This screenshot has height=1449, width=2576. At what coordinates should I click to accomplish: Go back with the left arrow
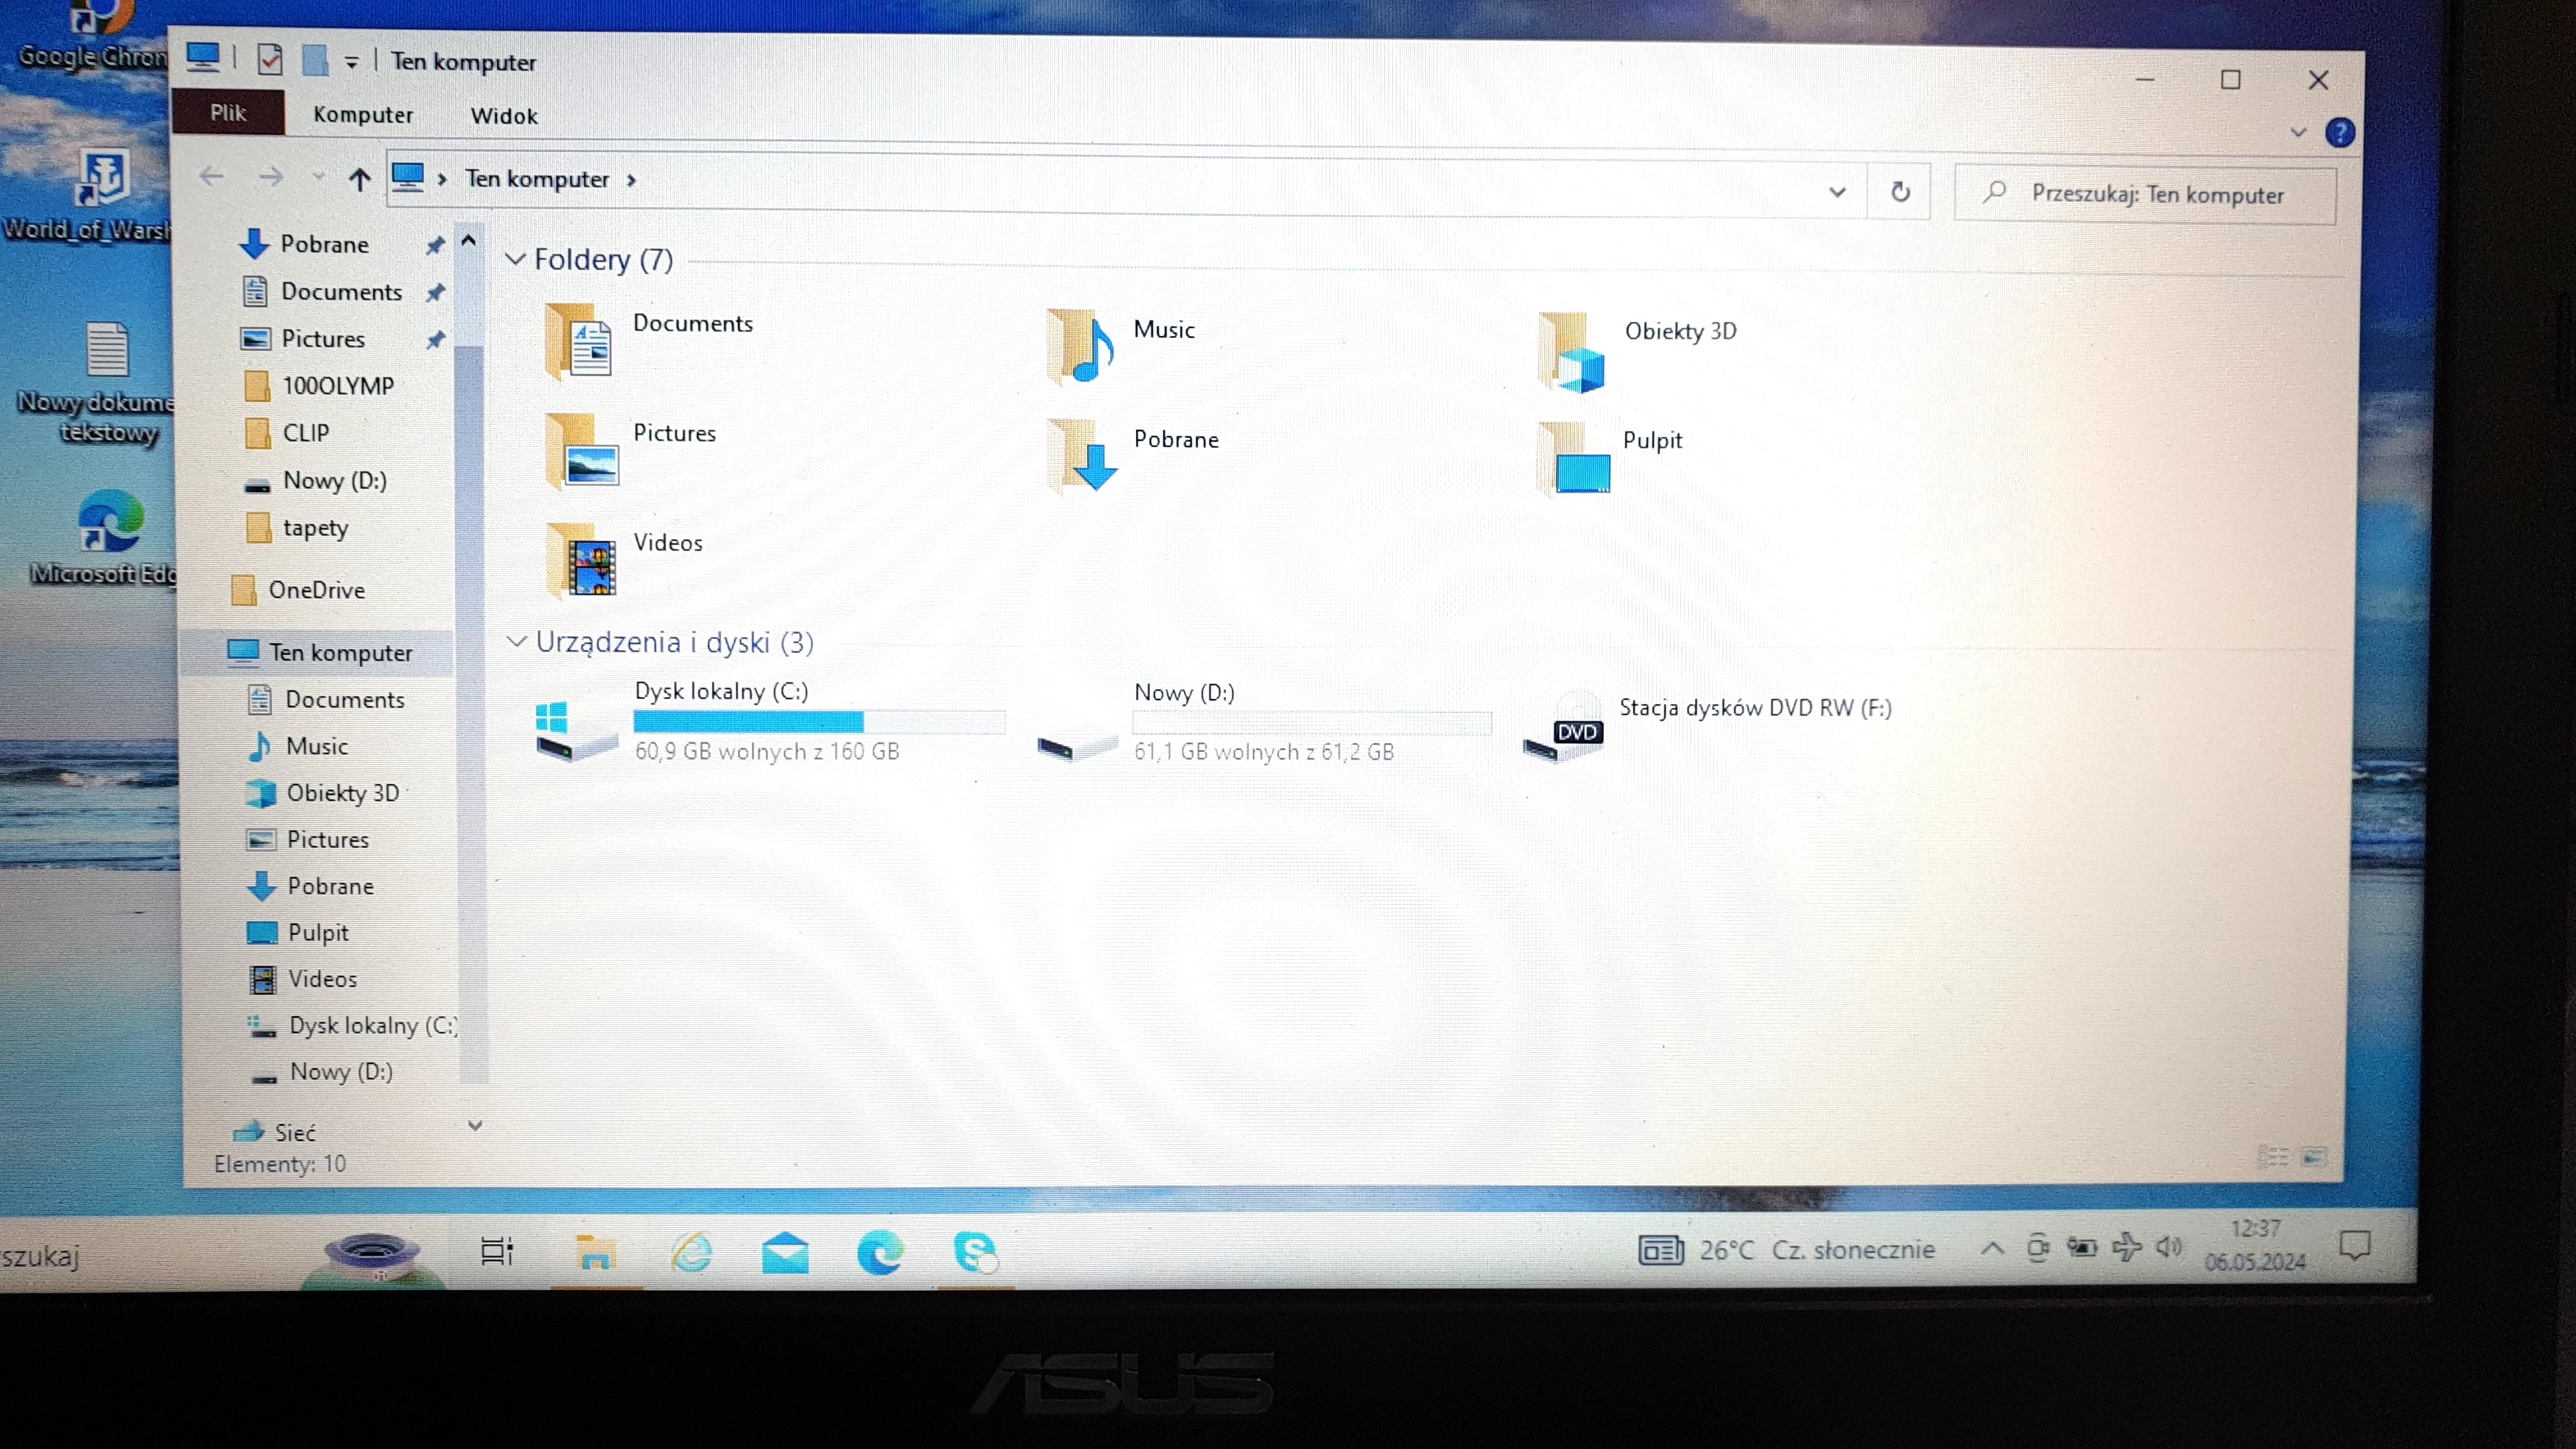click(212, 177)
